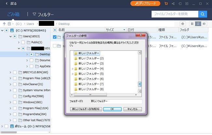
Task: Click the trash bin breadcrumb icon
Action: pyautogui.click(x=9, y=24)
